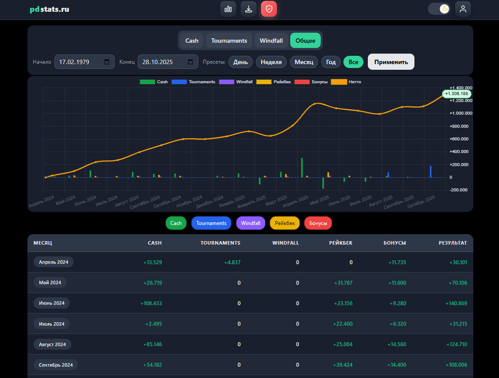
Task: Click the download icon in header
Action: click(x=248, y=9)
